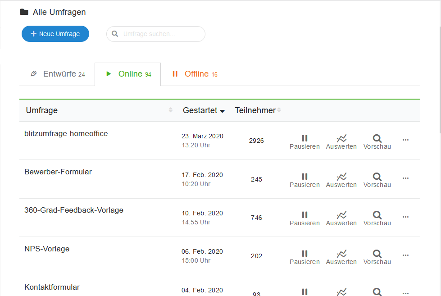Open more options for NPS-Vorlage
The width and height of the screenshot is (441, 296).
coord(405,255)
